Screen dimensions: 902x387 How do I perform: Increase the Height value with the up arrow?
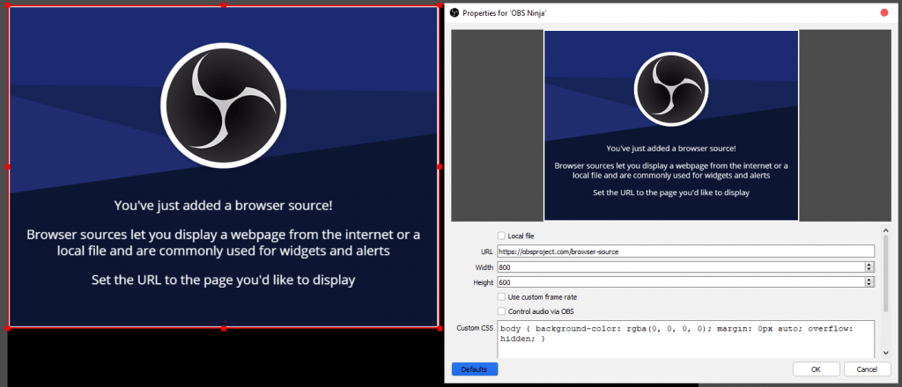(x=869, y=279)
